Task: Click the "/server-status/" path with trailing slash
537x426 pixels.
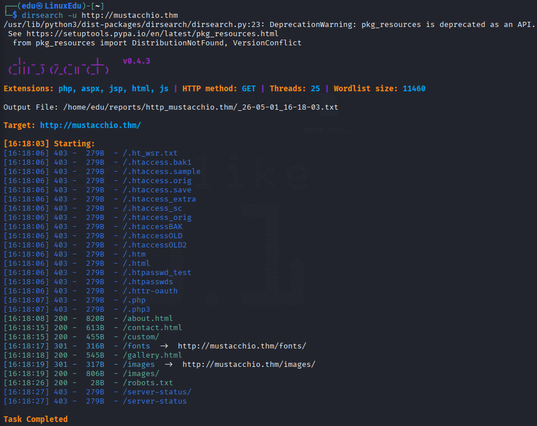Action: tap(157, 392)
